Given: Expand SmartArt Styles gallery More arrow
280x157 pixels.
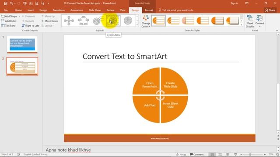Looking at the screenshot, I should [x=241, y=25].
